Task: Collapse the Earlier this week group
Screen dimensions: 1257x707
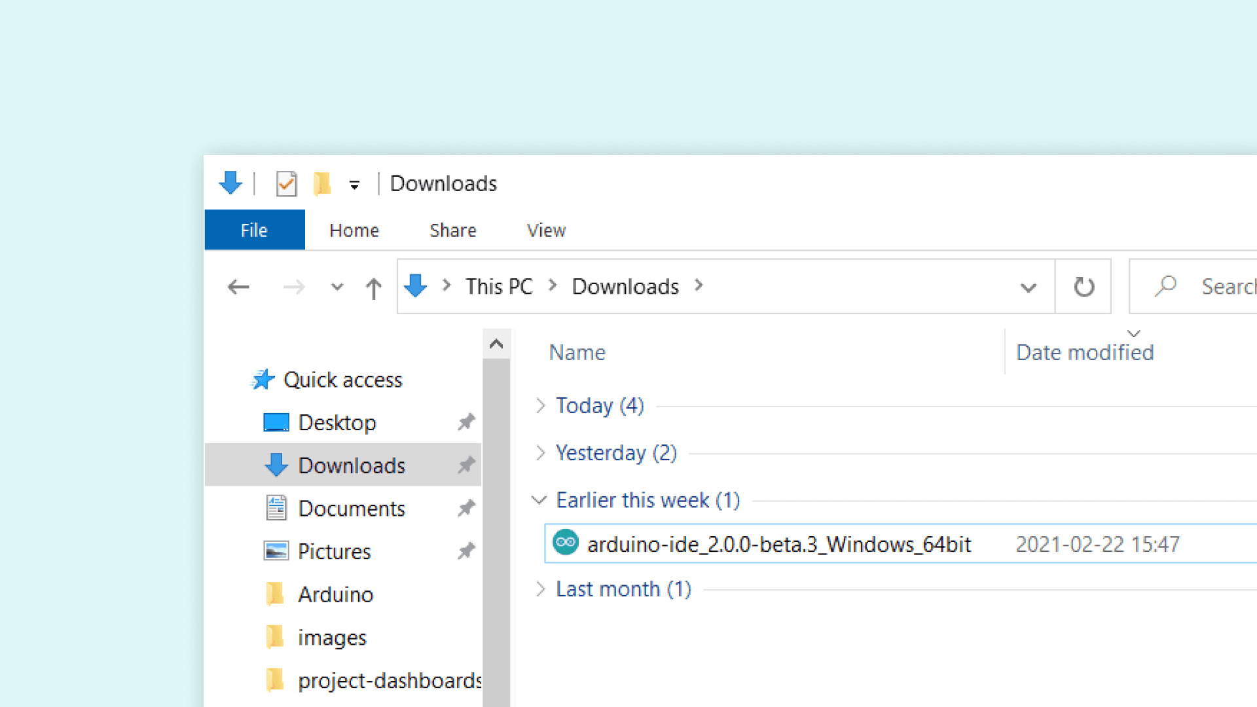Action: point(539,500)
